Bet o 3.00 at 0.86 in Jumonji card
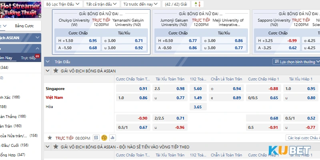 click(224, 41)
